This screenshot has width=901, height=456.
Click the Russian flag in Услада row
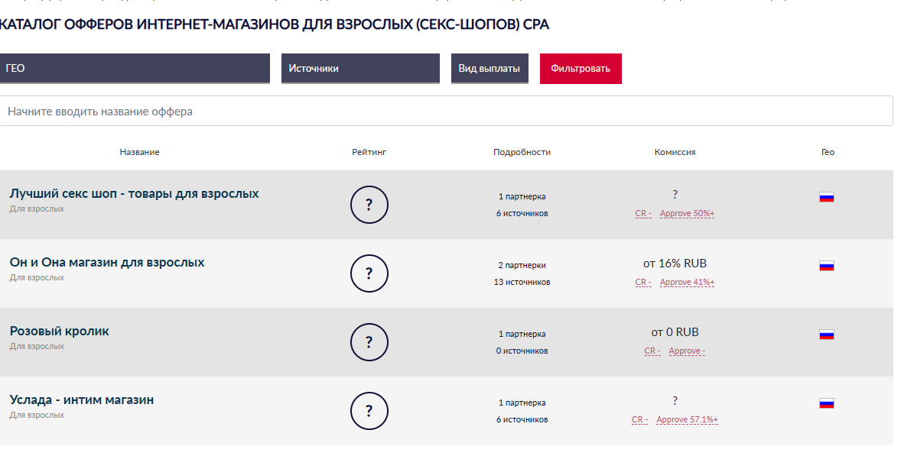point(826,403)
